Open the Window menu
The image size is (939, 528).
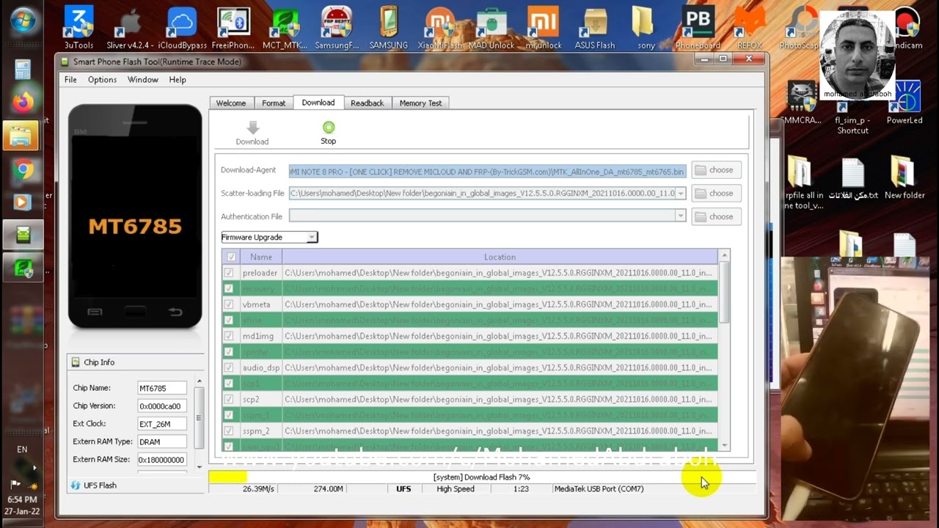(x=142, y=79)
